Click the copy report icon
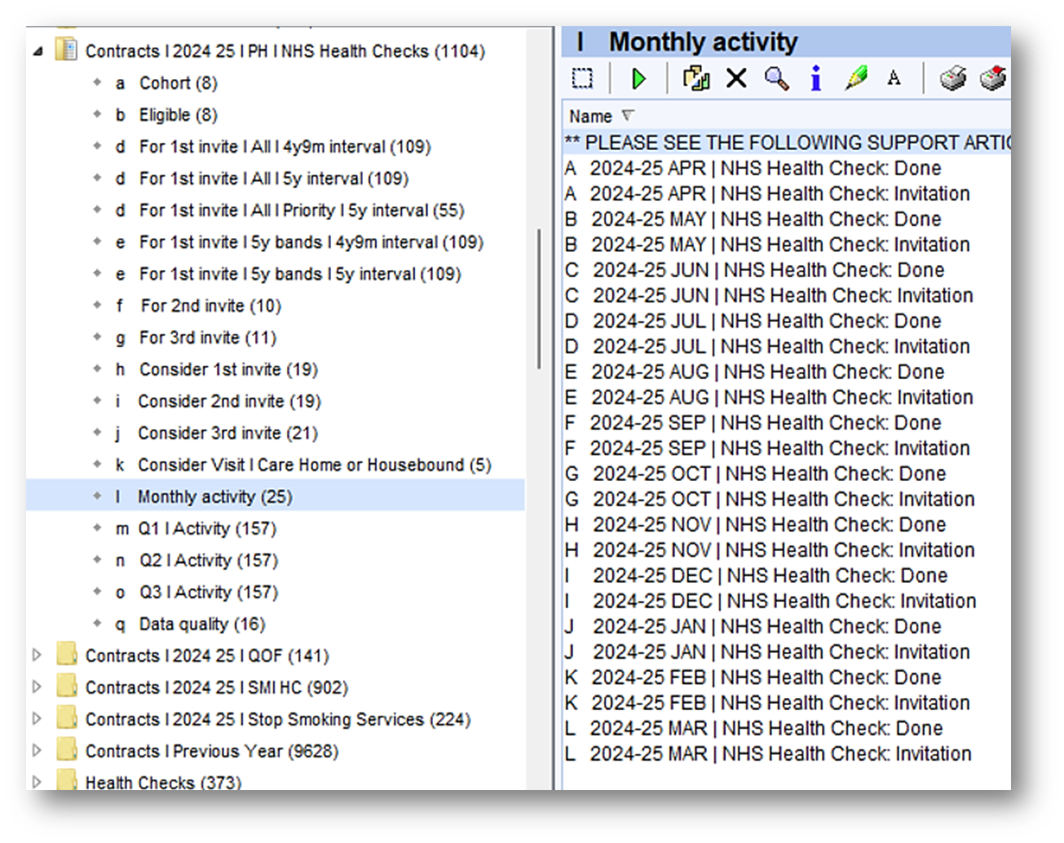This screenshot has height=843, width=1064. coord(695,78)
